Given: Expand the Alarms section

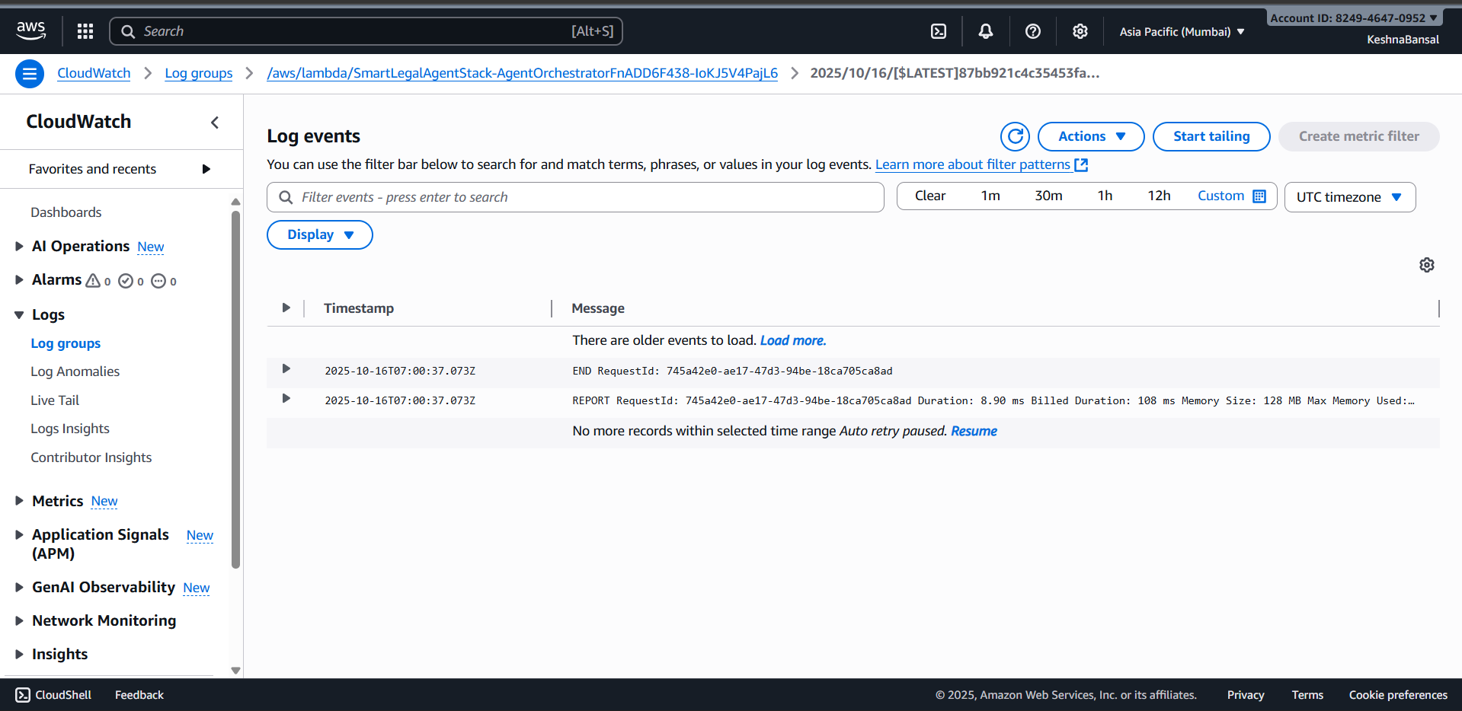Looking at the screenshot, I should coord(19,279).
